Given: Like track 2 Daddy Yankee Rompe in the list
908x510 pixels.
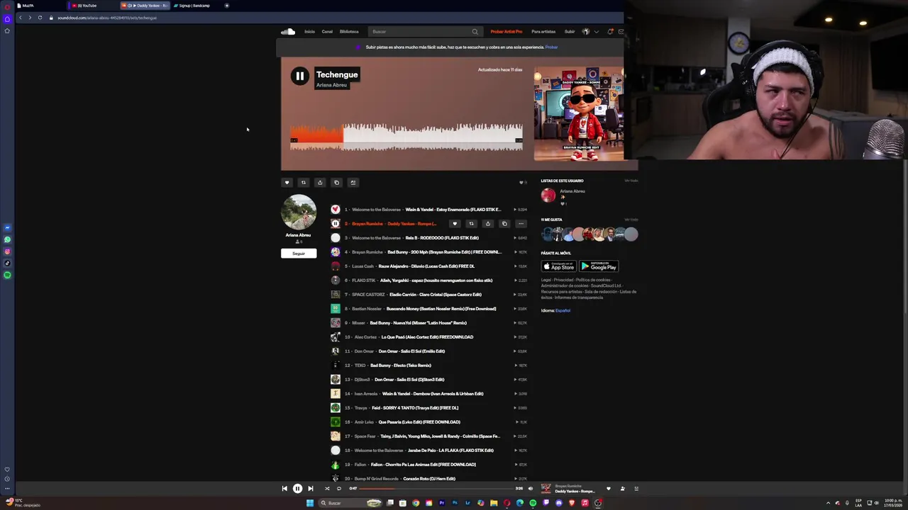Looking at the screenshot, I should coord(455,224).
